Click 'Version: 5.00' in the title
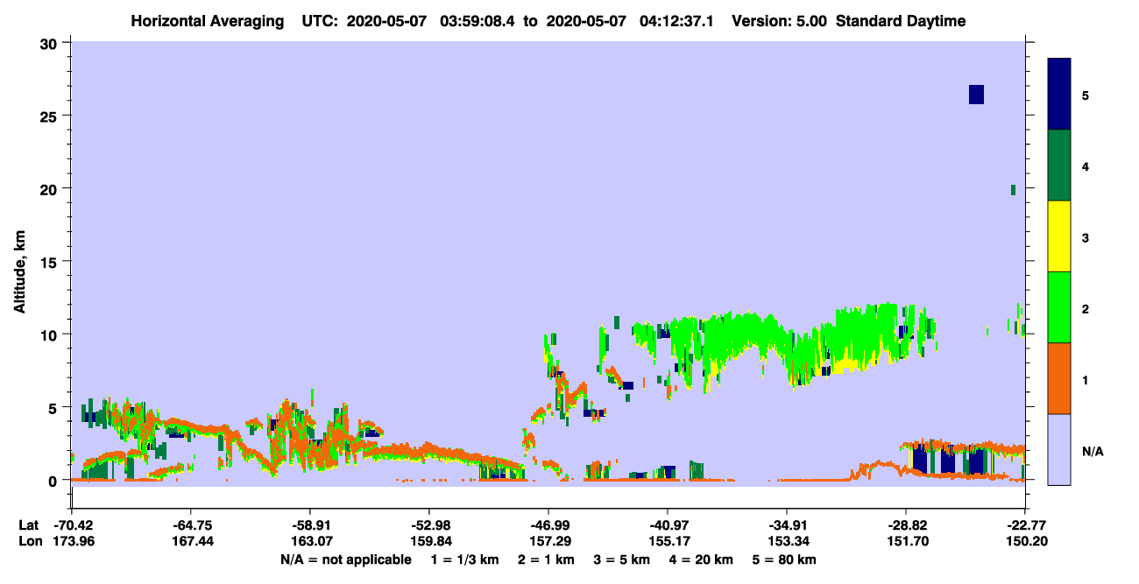The width and height of the screenshot is (1139, 584). [x=779, y=21]
